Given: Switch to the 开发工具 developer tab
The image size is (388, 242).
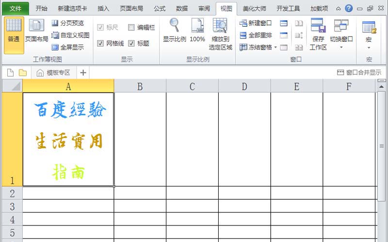Looking at the screenshot, I should click(288, 9).
